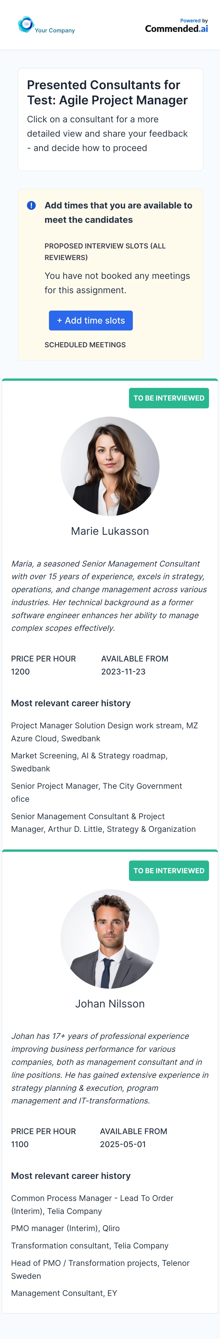Image resolution: width=220 pixels, height=1339 pixels.
Task: Click Johan's PMO manager Qliro entry
Action: 65,1228
